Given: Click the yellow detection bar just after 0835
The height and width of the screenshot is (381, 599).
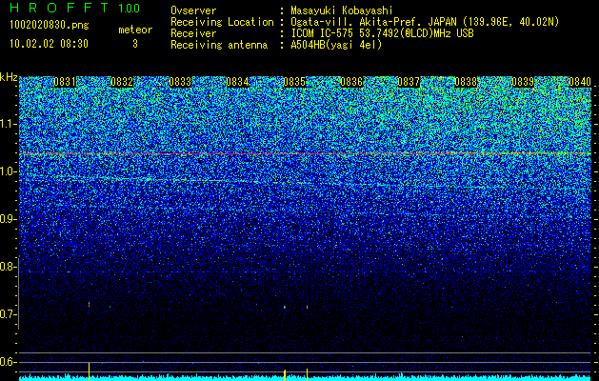Looking at the screenshot, I should 308,374.
